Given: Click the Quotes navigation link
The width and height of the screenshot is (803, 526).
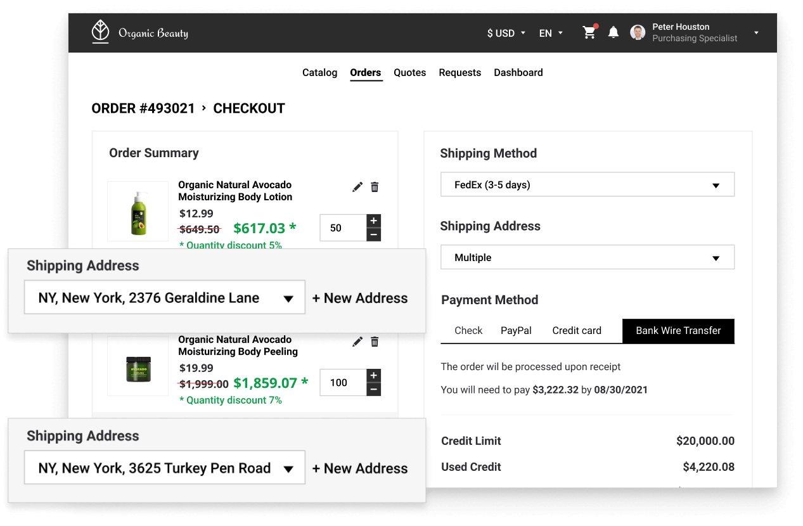Looking at the screenshot, I should pos(409,72).
